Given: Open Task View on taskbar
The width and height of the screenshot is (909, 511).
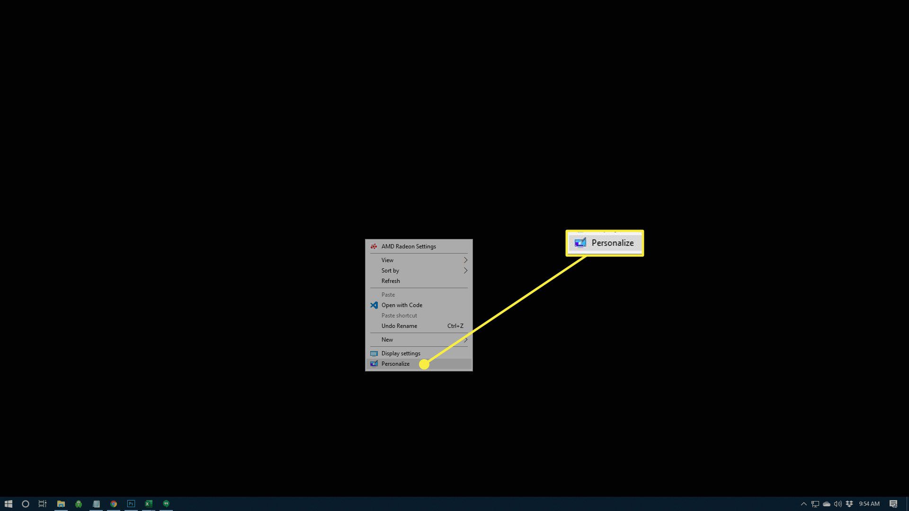Looking at the screenshot, I should pyautogui.click(x=43, y=503).
